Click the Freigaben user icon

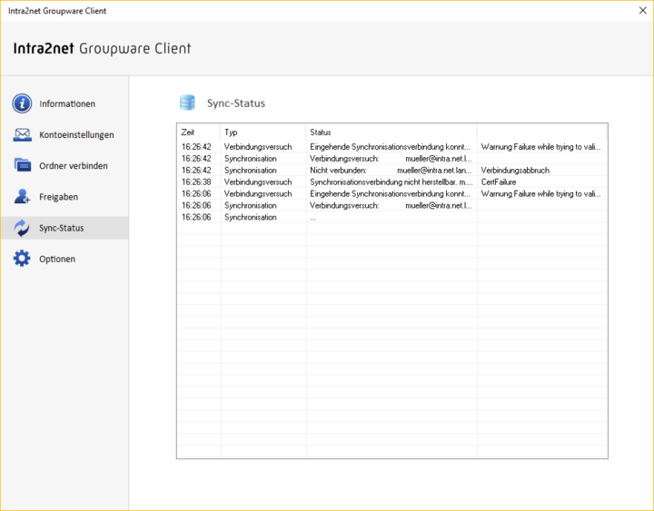pyautogui.click(x=22, y=196)
